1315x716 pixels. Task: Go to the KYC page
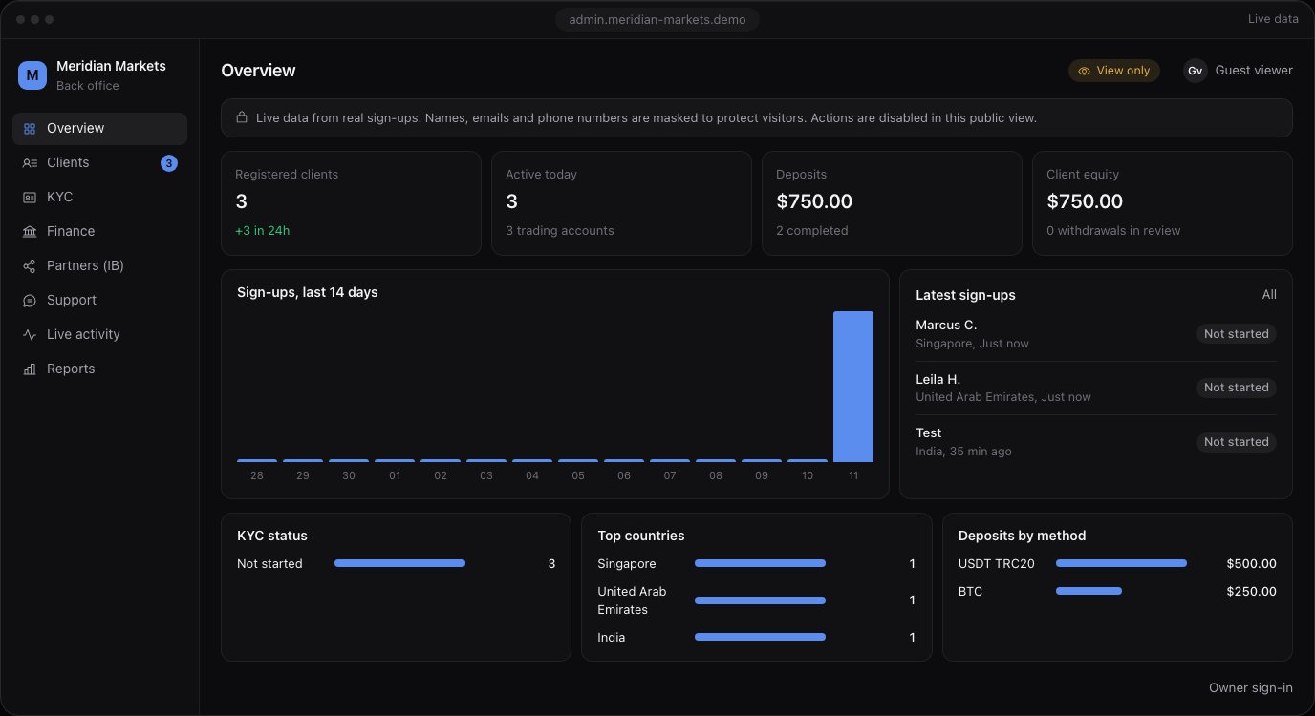click(99, 198)
